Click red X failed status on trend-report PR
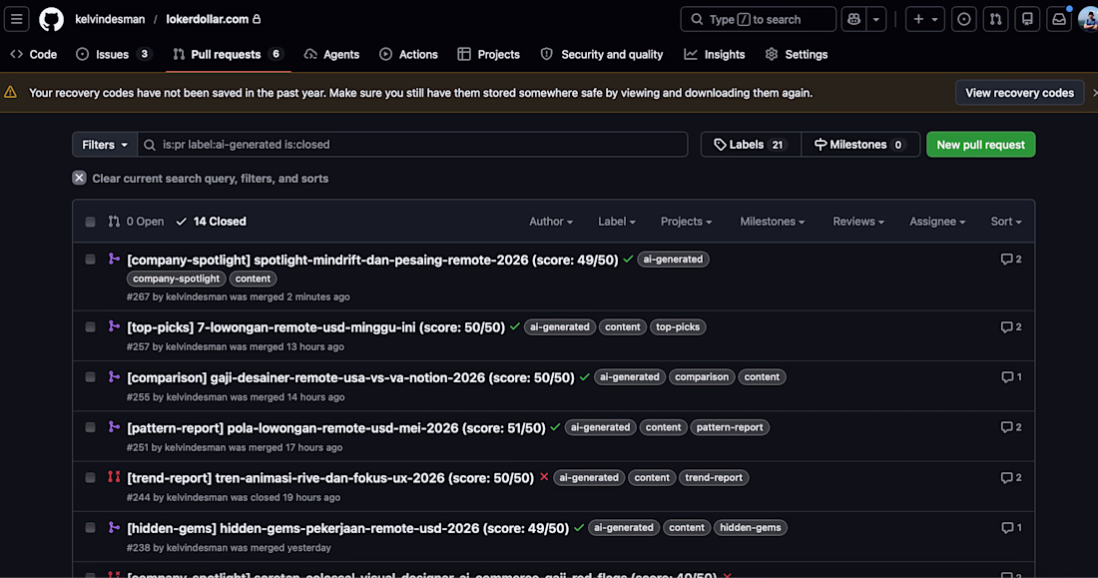 (x=544, y=477)
